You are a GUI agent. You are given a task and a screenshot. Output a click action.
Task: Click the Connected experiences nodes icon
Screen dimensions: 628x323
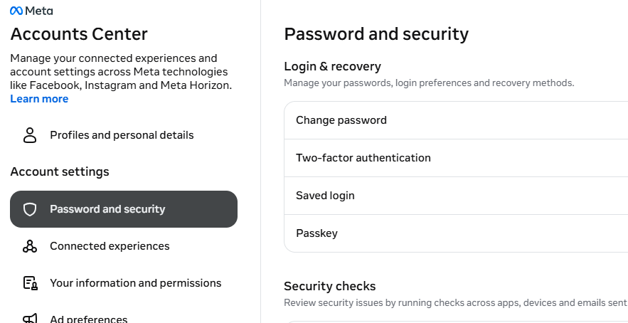tap(30, 246)
